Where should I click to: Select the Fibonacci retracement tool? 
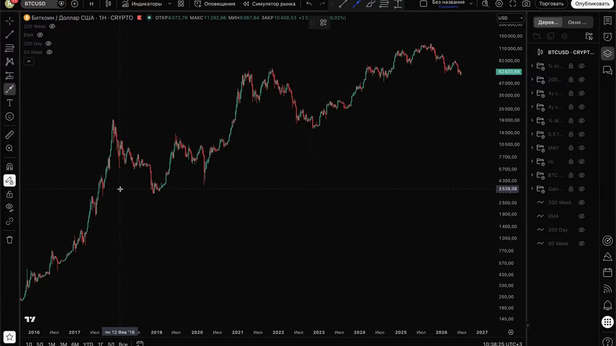(10, 48)
